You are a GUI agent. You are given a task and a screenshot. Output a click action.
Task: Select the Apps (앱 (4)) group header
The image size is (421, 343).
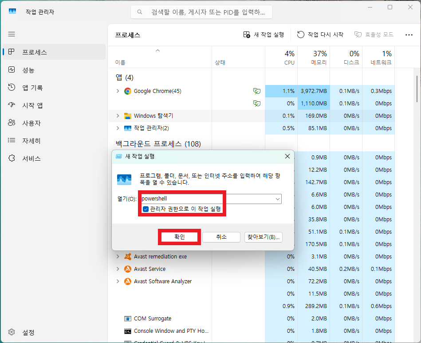pos(125,77)
